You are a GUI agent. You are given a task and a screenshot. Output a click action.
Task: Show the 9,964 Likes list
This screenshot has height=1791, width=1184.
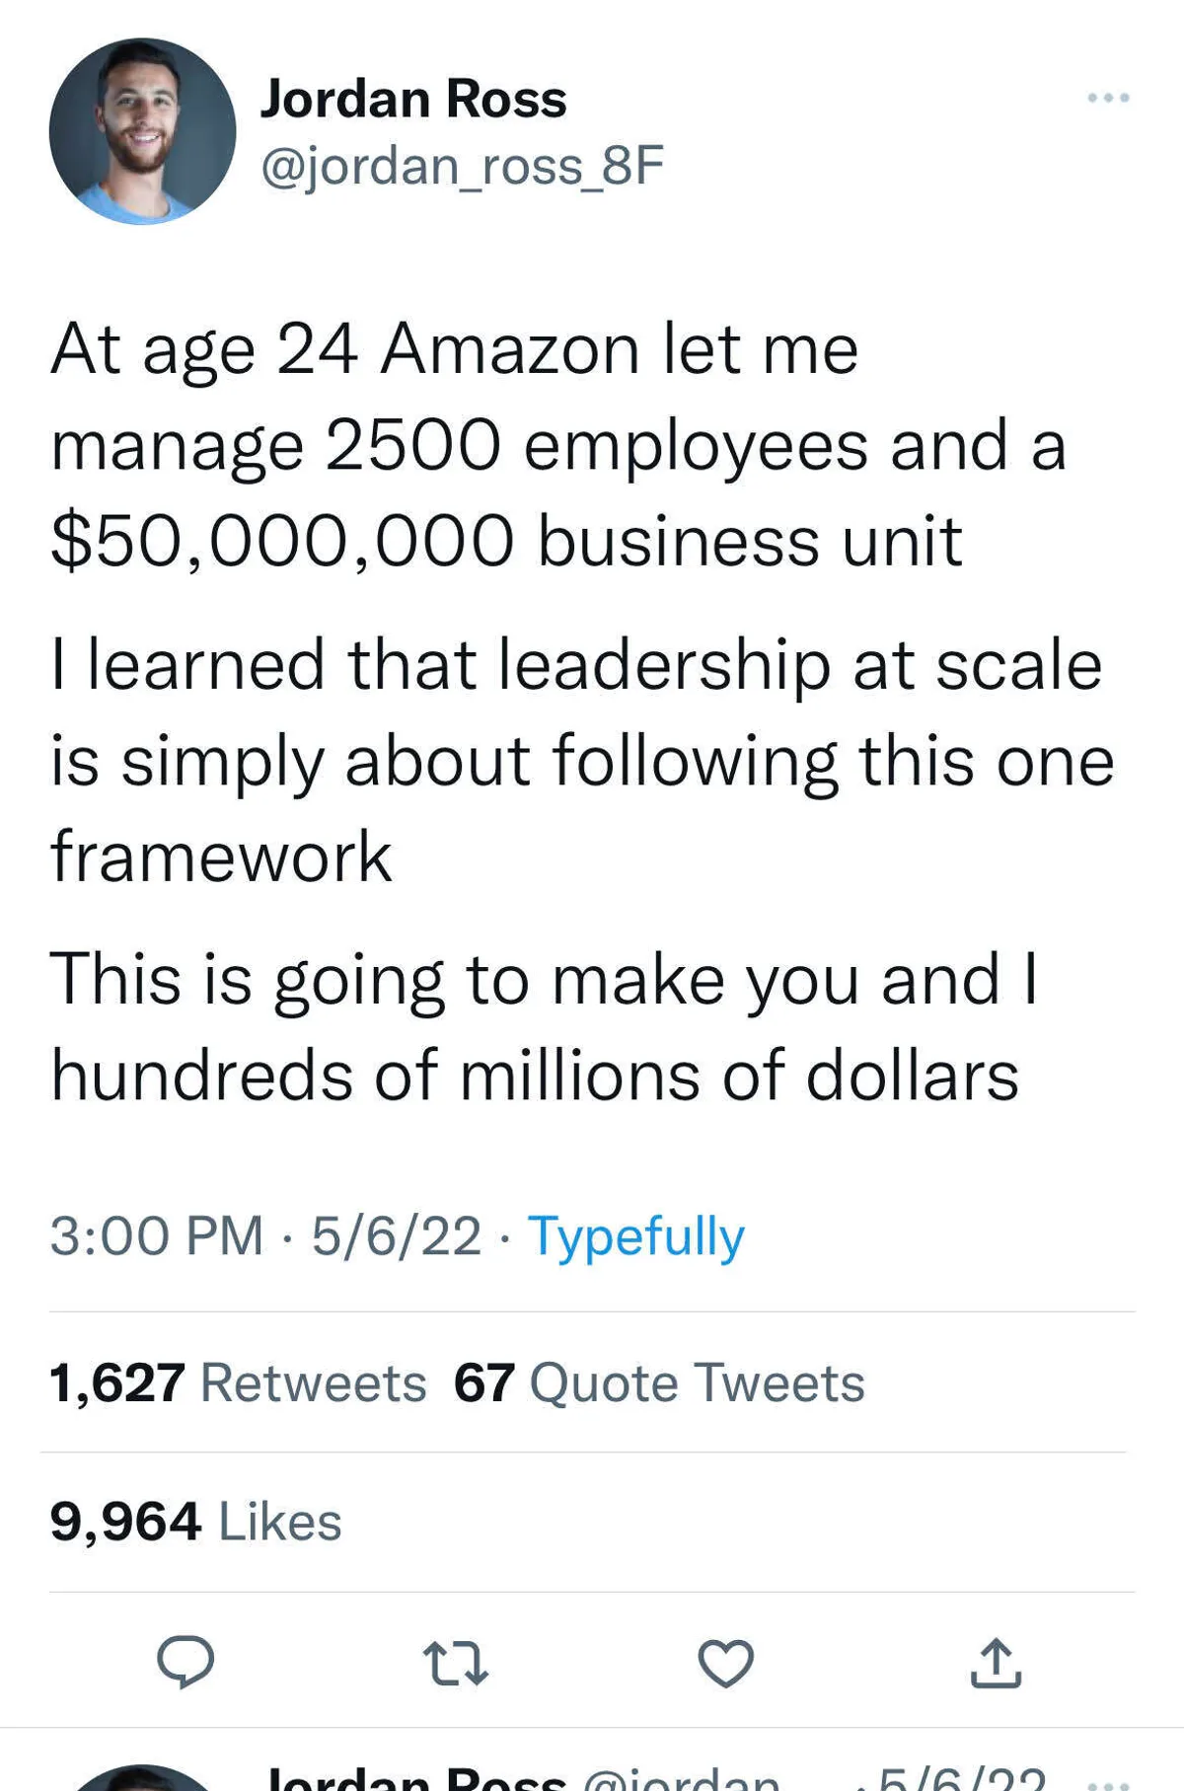[196, 1521]
